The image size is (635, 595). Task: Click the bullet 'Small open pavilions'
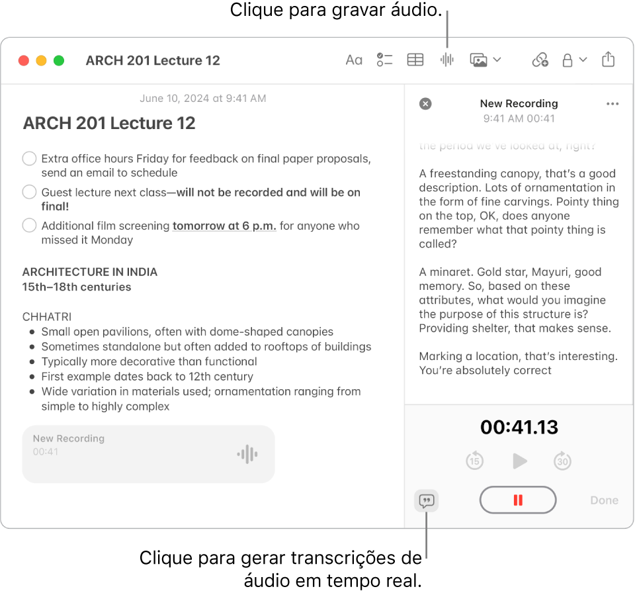[187, 332]
